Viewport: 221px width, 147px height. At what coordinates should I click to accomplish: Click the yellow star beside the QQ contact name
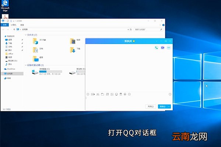click(x=134, y=41)
